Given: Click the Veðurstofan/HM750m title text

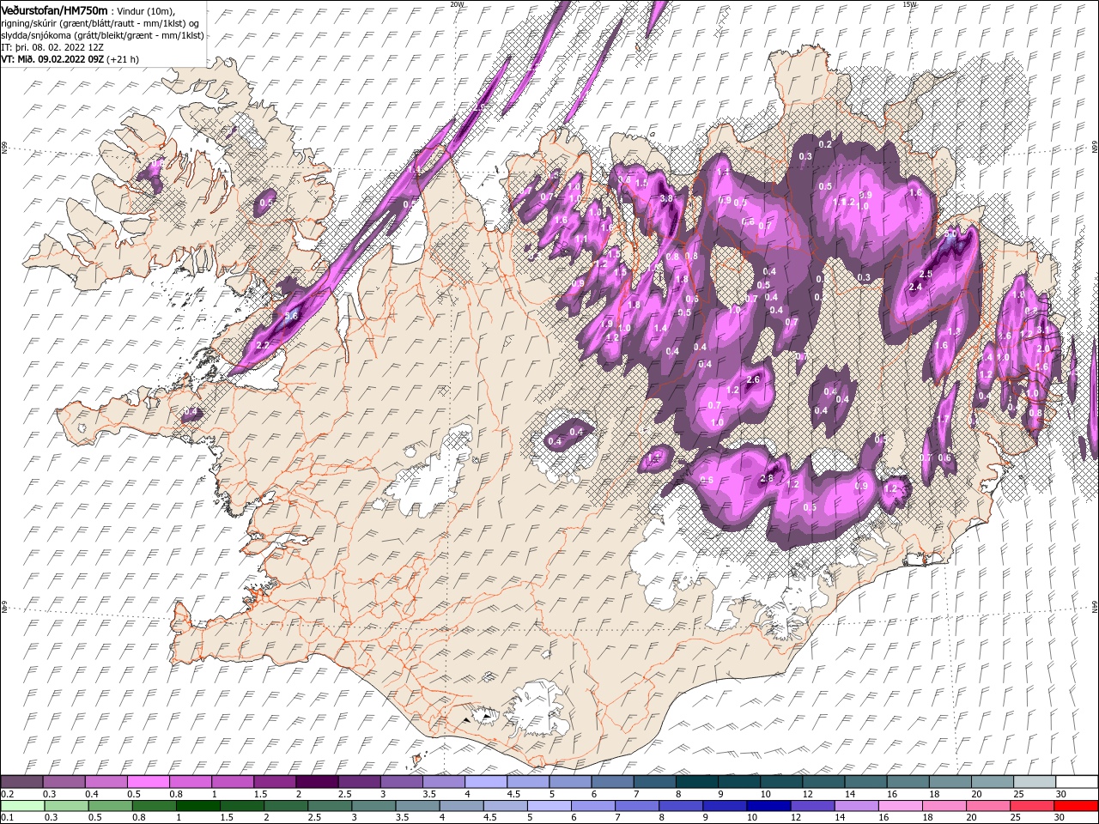Looking at the screenshot, I should pyautogui.click(x=54, y=9).
